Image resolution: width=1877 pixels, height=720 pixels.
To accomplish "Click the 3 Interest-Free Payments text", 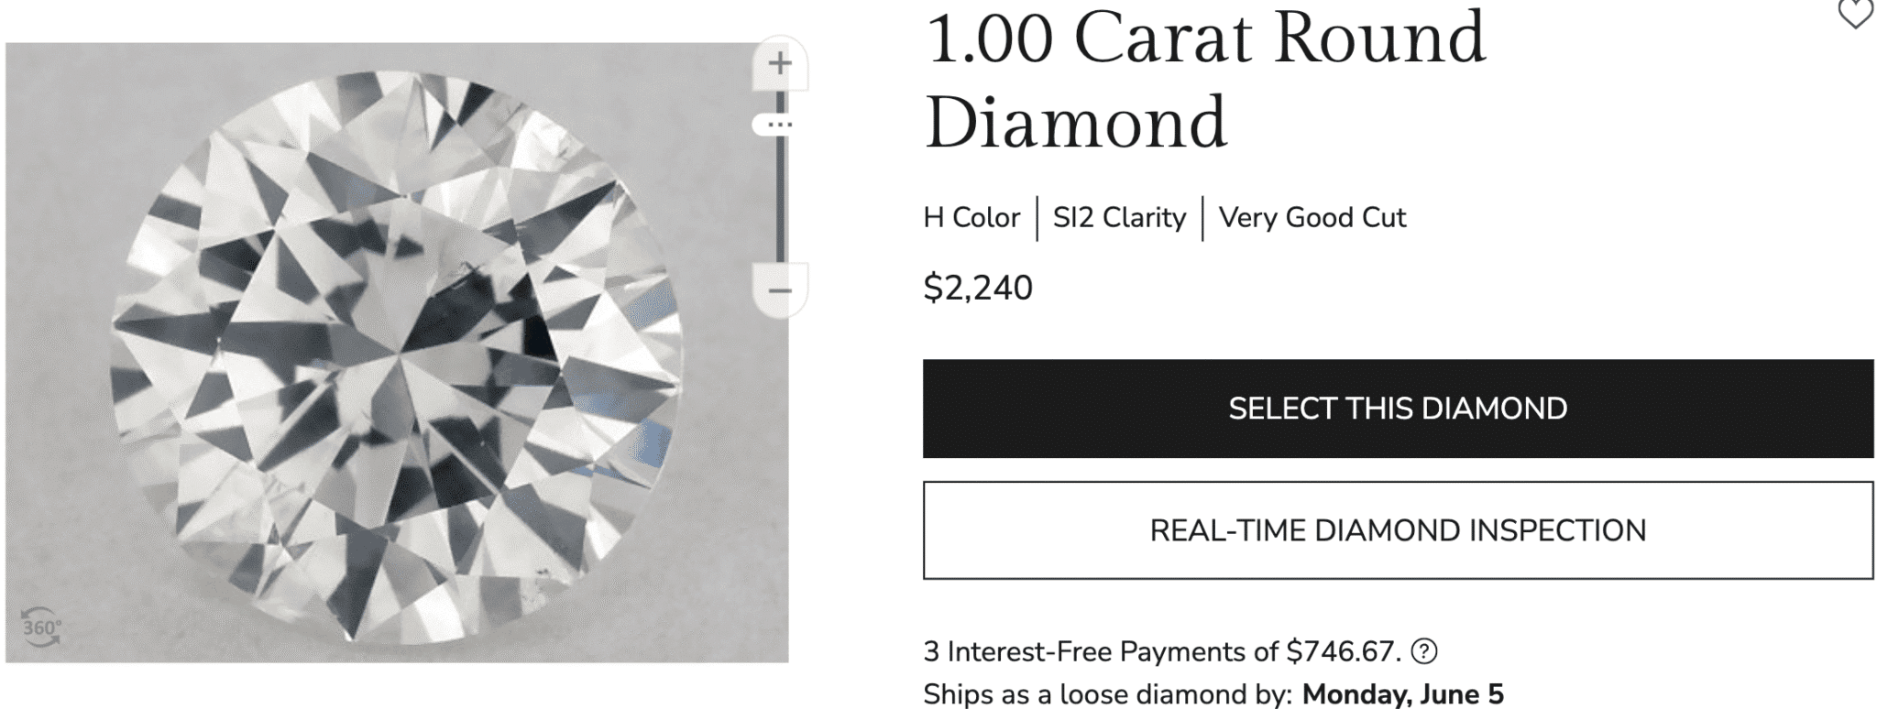I will (1161, 652).
